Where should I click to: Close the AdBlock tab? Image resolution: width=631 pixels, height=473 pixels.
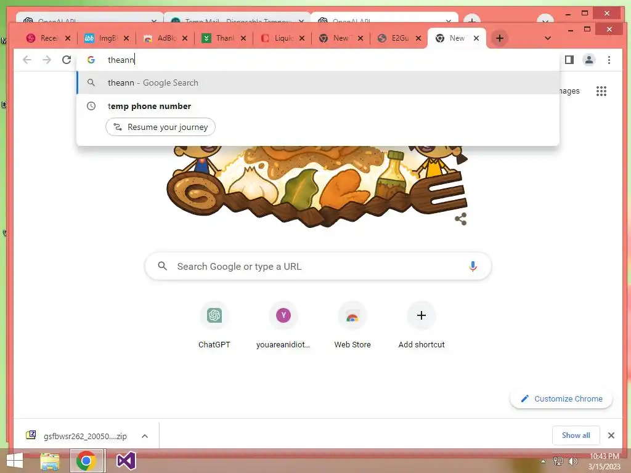coord(185,38)
